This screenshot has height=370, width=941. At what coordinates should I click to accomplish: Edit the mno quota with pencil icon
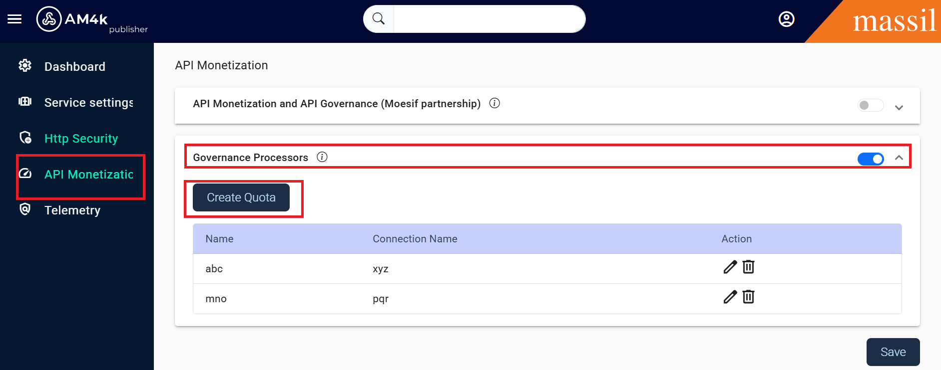[x=730, y=297]
